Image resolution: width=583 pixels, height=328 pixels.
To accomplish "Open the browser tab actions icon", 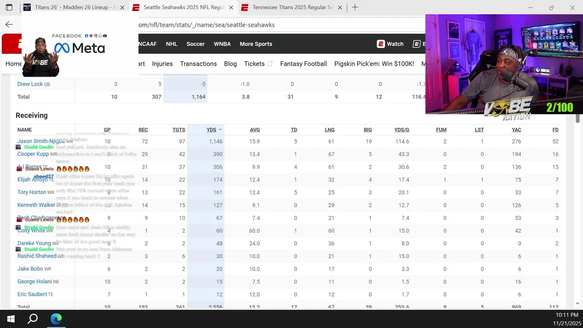I will click(9, 7).
